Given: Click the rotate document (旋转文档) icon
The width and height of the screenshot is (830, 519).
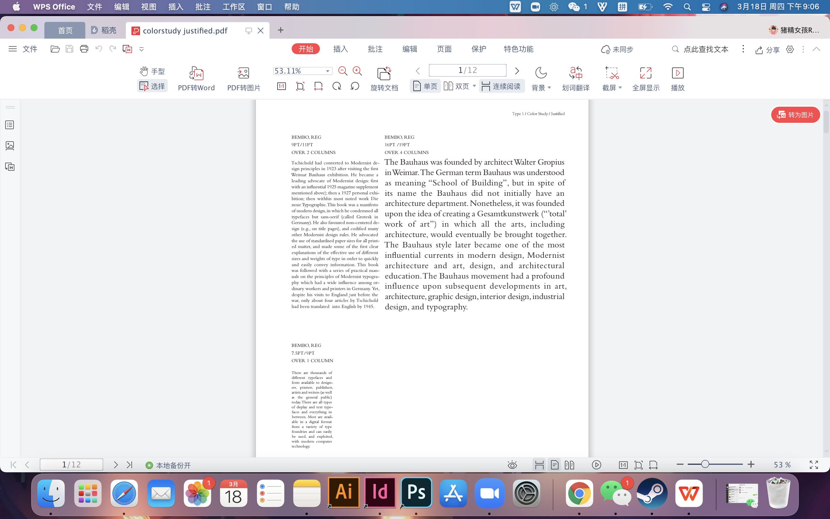Looking at the screenshot, I should 384,73.
